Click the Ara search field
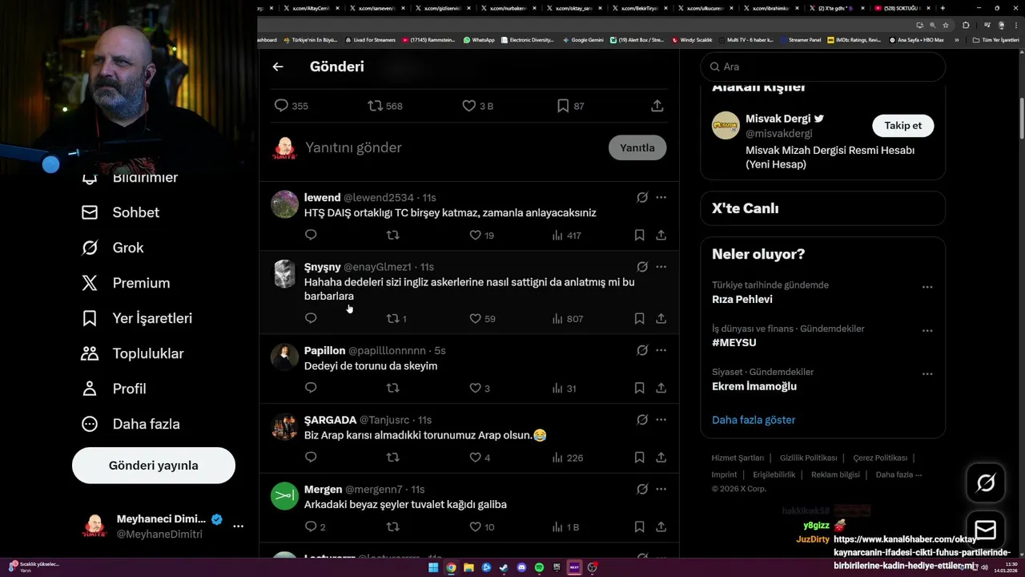 (x=822, y=67)
